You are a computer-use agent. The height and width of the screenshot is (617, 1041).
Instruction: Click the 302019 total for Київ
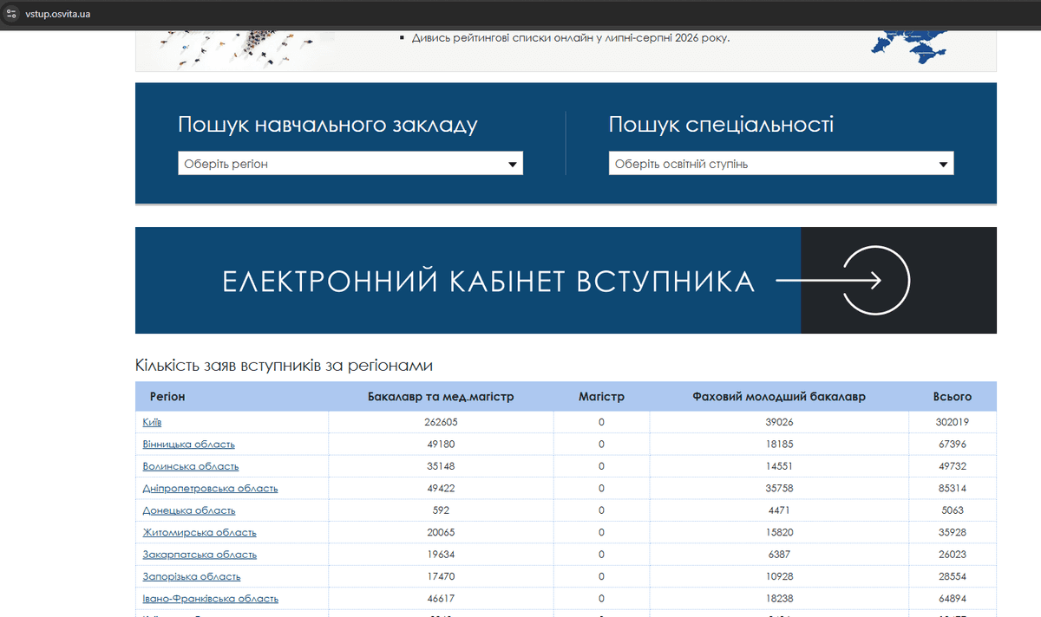[x=953, y=422]
